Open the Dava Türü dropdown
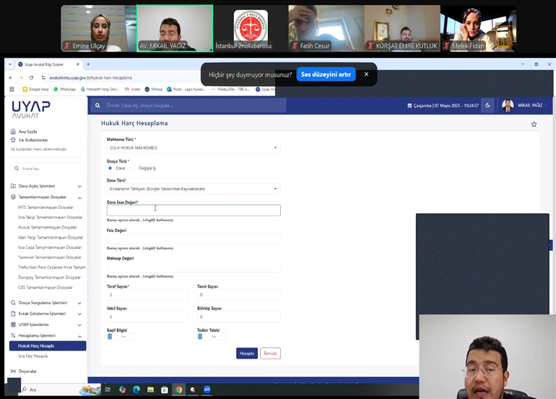 (193, 189)
